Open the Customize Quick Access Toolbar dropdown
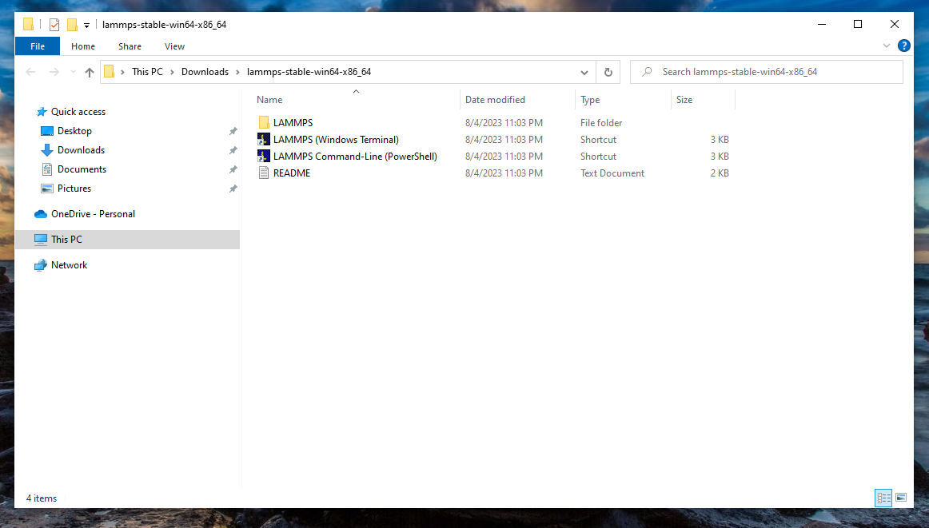Viewport: 929px width, 528px height. click(86, 25)
